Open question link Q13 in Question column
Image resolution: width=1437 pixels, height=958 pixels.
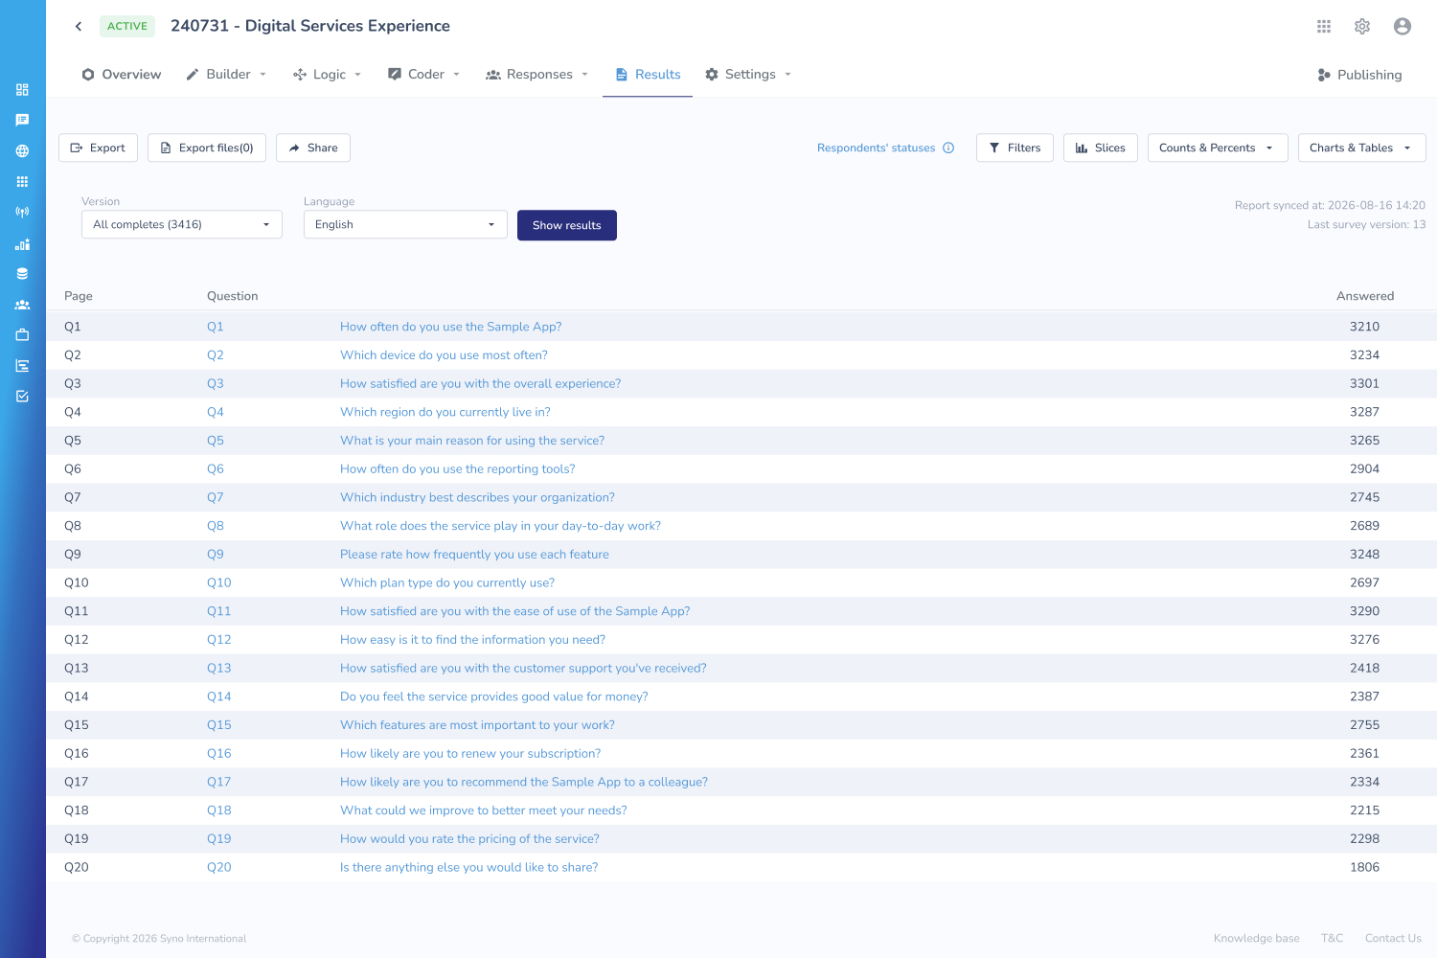click(x=219, y=668)
